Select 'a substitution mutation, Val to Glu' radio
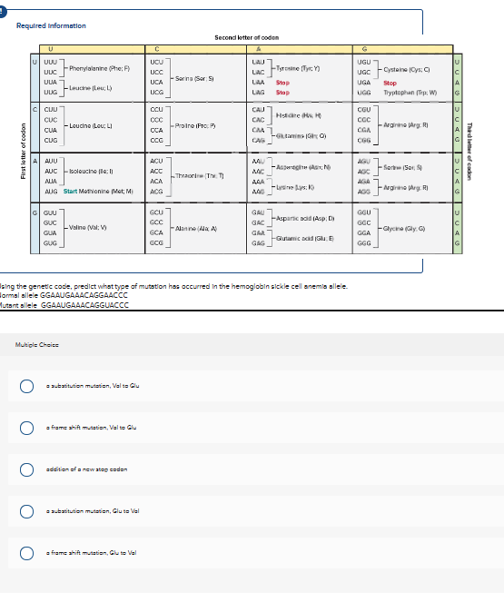The height and width of the screenshot is (612, 504). [x=26, y=386]
